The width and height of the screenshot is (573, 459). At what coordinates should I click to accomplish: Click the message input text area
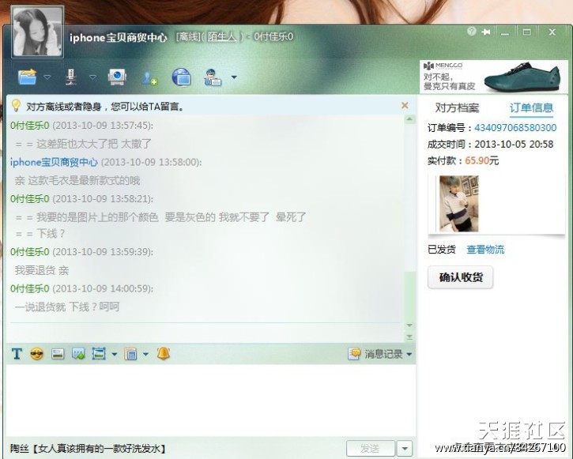coord(209,399)
